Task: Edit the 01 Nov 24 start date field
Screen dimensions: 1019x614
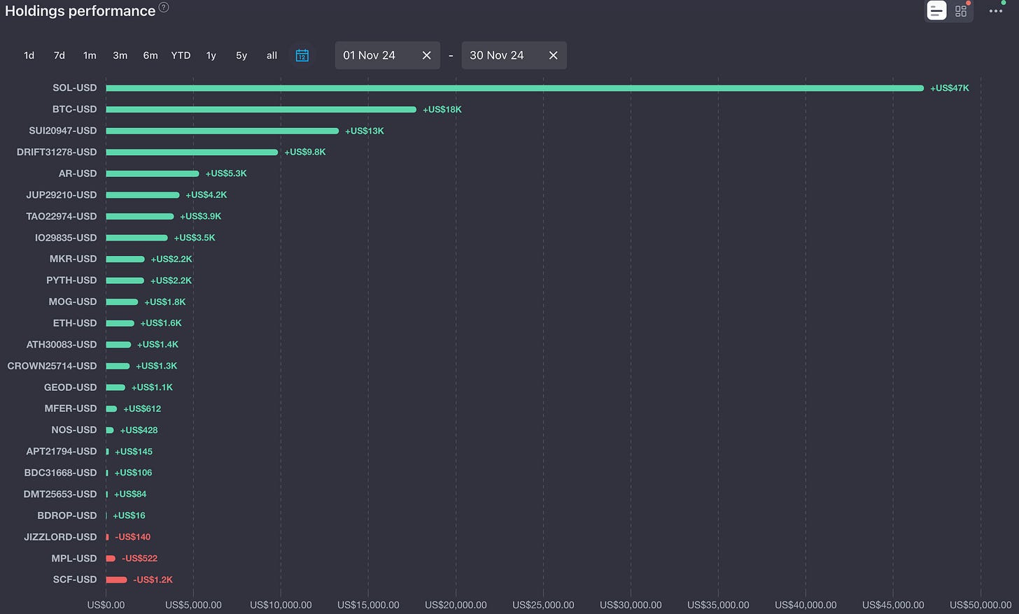Action: pos(388,55)
